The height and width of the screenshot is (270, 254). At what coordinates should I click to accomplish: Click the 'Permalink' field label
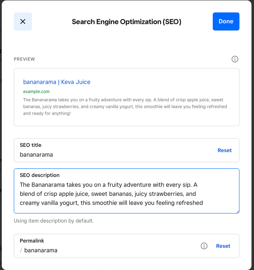pos(32,241)
